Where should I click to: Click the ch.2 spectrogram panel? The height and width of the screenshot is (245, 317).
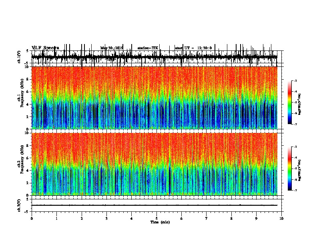click(x=154, y=164)
